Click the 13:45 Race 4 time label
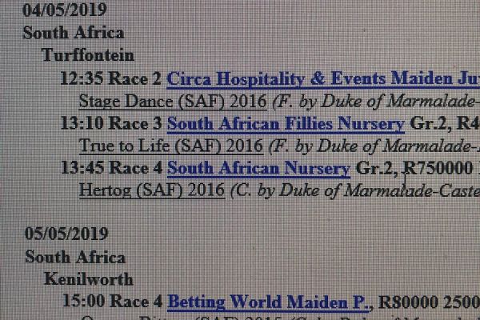This screenshot has width=480, height=320. (x=112, y=168)
